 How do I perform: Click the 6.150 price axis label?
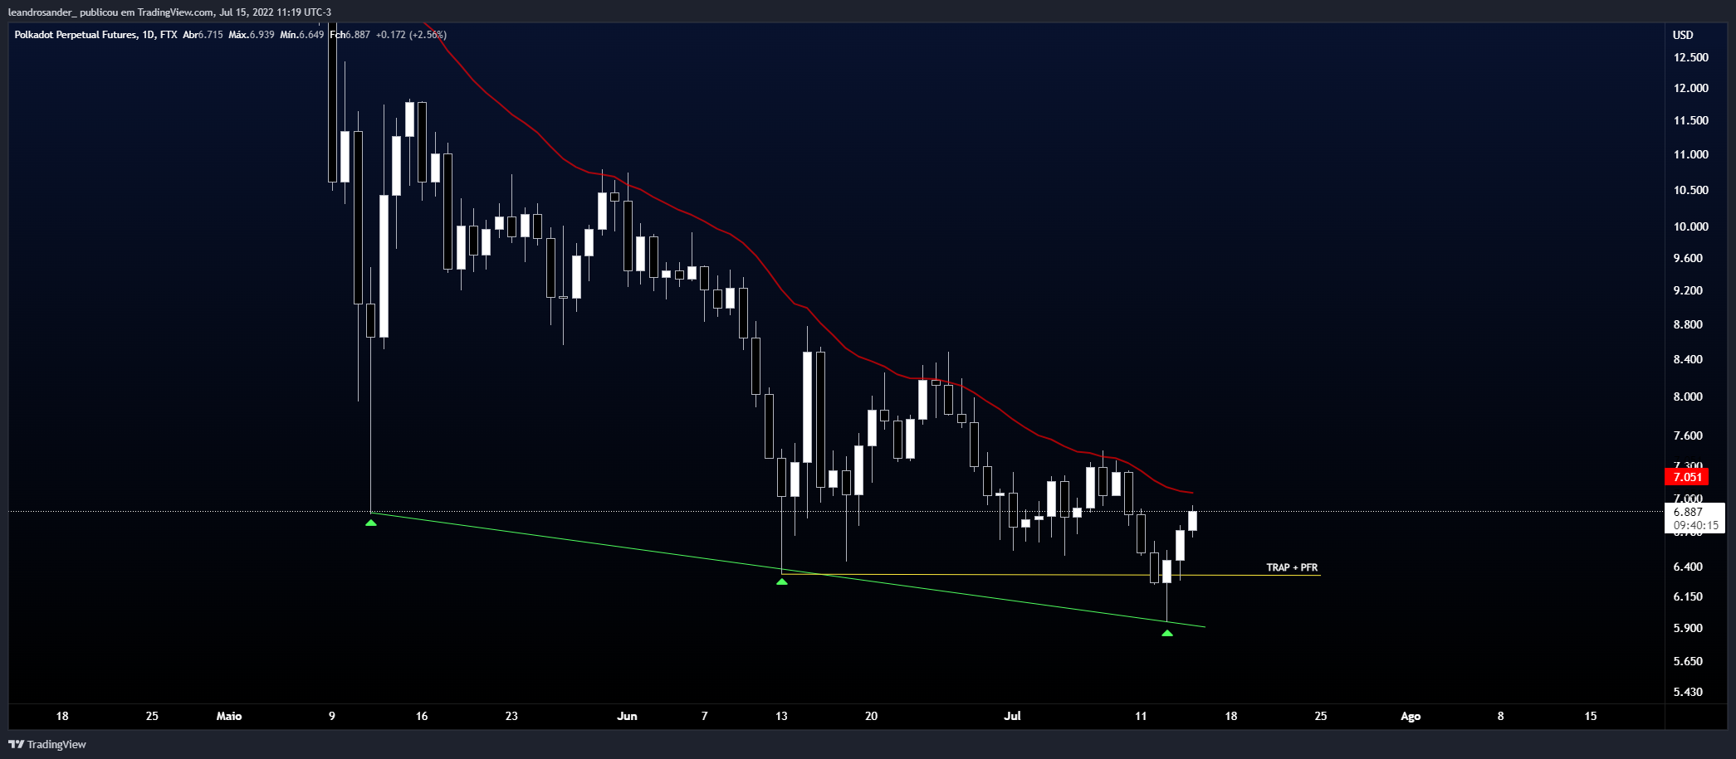pos(1688,596)
